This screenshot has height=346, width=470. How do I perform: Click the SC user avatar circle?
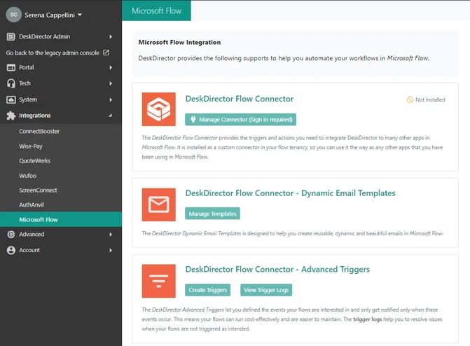[x=14, y=15]
